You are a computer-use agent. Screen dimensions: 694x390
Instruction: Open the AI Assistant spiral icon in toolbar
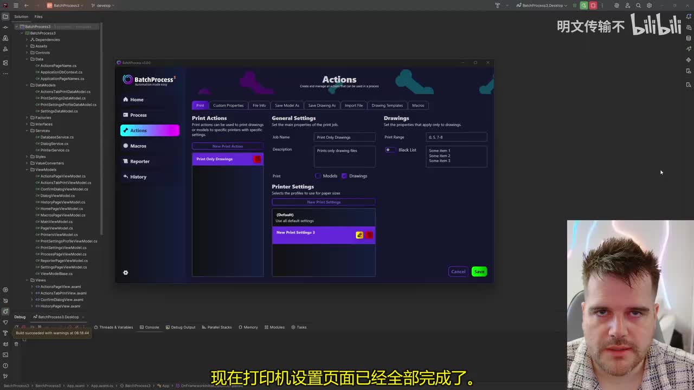tap(616, 5)
